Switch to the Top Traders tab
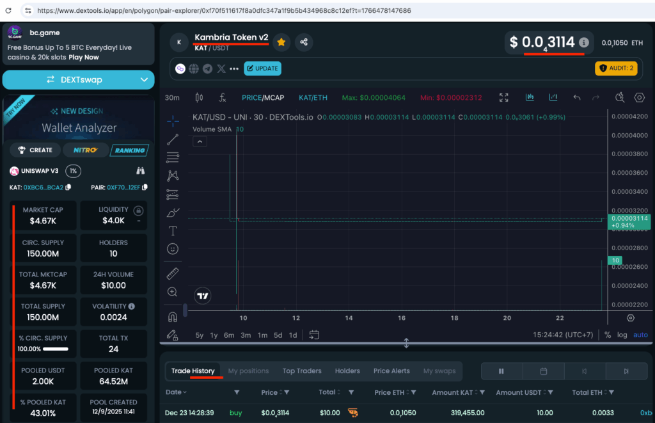 point(302,371)
